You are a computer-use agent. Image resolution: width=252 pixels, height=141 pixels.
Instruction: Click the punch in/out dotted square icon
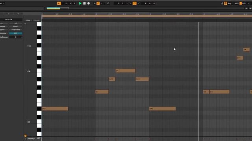(x=105, y=4)
